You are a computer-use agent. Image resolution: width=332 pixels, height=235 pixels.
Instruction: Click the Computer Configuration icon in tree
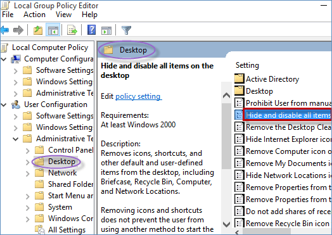tap(16, 59)
